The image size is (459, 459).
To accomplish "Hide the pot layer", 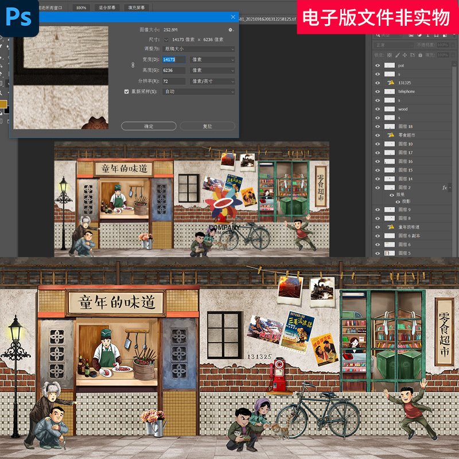I will pos(378,65).
